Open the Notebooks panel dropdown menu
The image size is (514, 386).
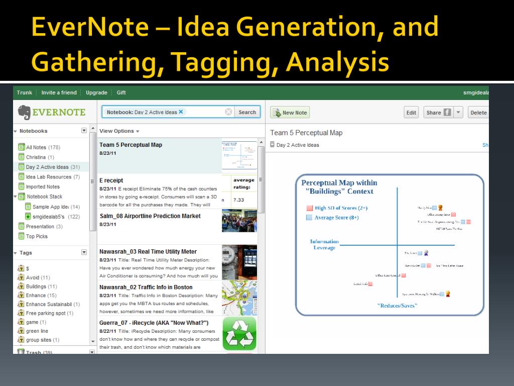[84, 131]
